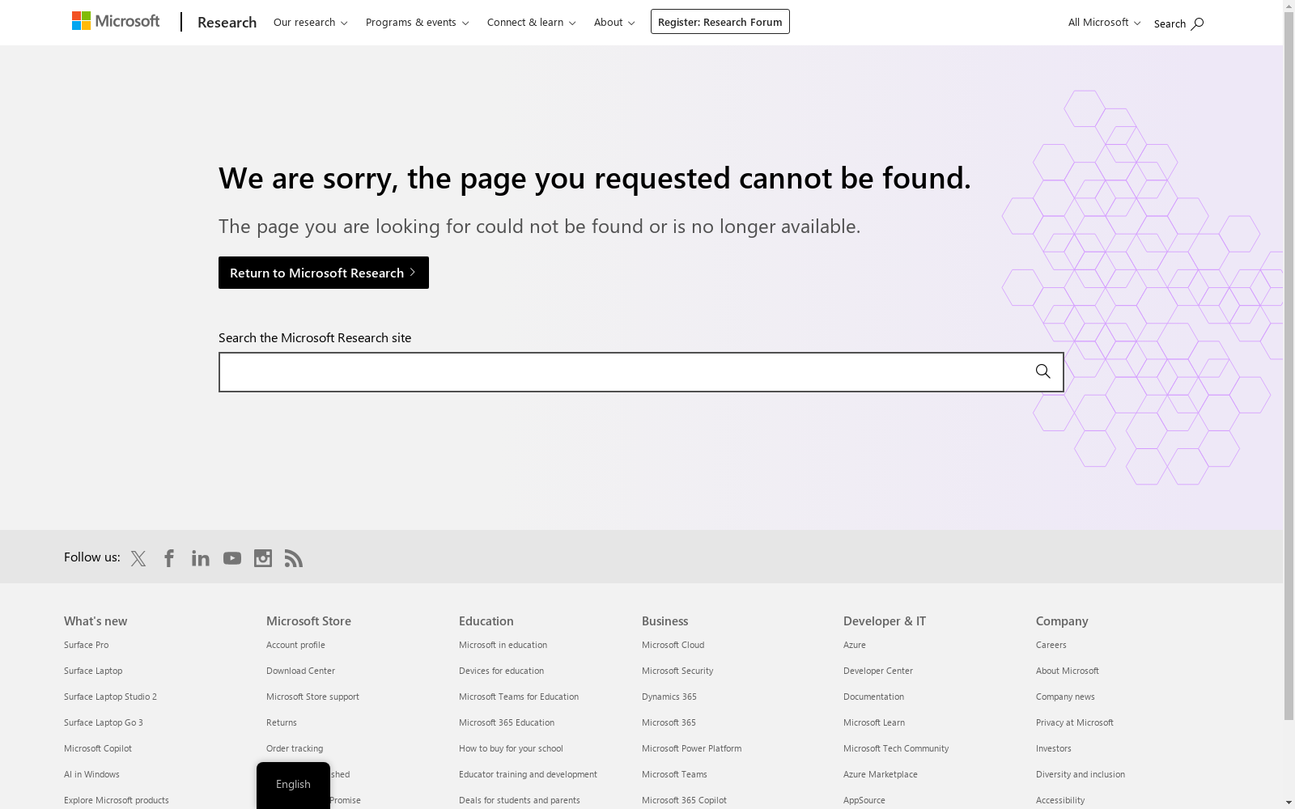Open the Instagram follow icon
The width and height of the screenshot is (1295, 809).
(263, 558)
